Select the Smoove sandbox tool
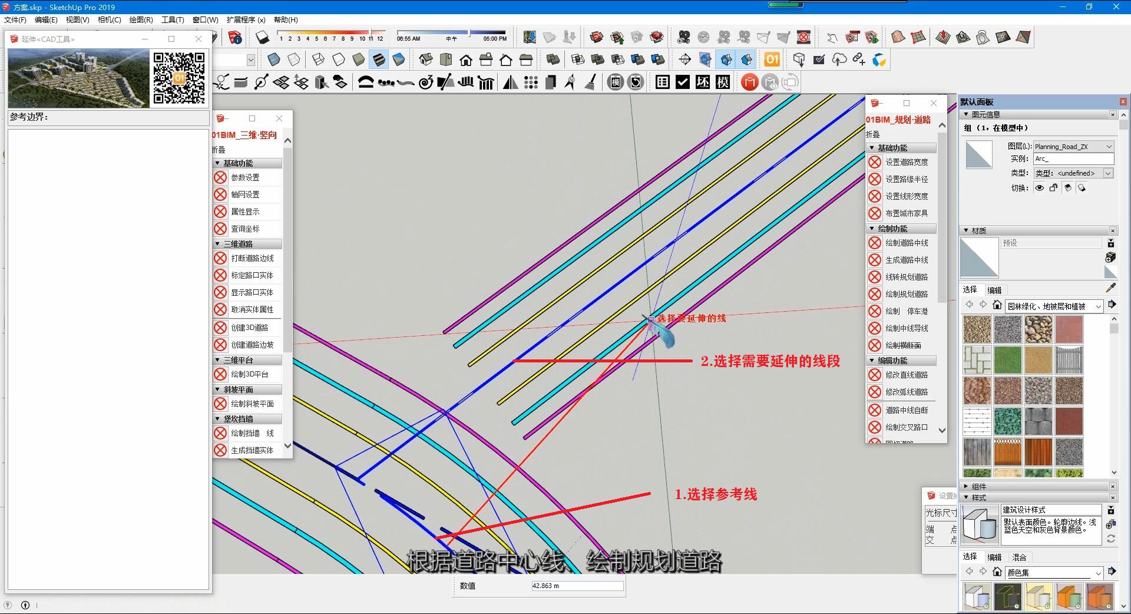This screenshot has width=1131, height=614. click(x=943, y=38)
